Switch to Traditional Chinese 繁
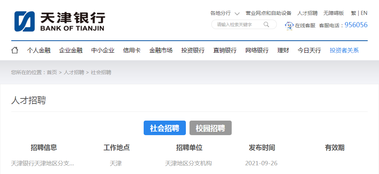This screenshot has height=174, width=379. (354, 13)
